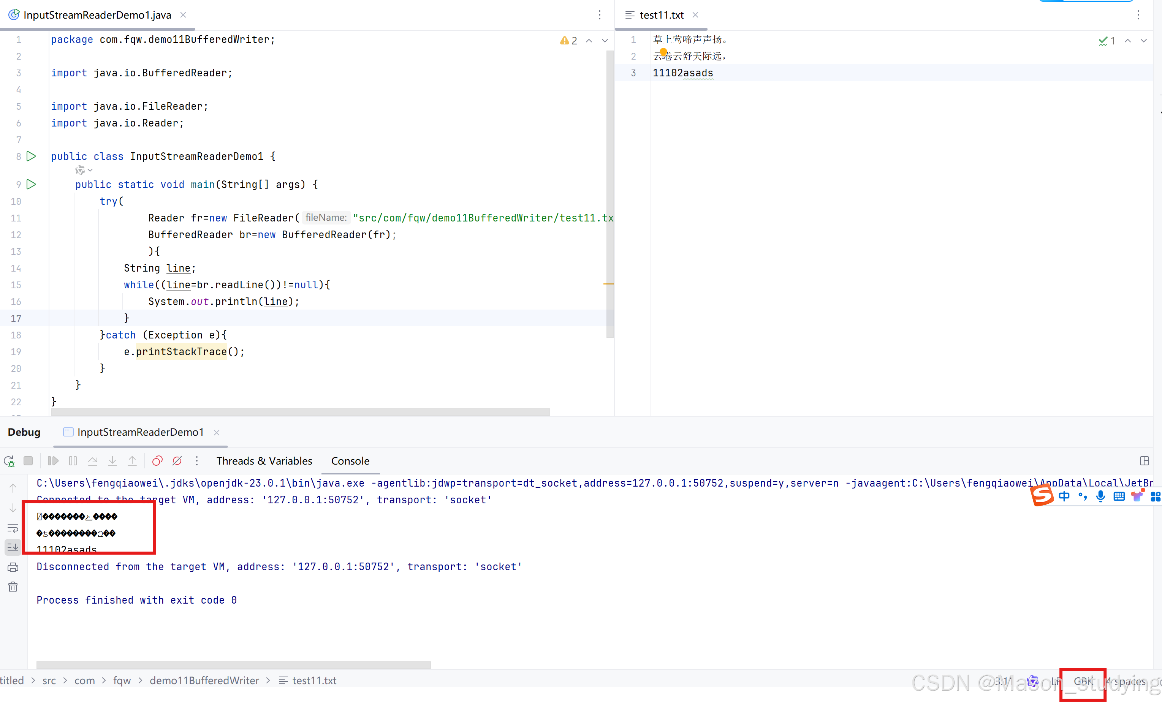The image size is (1162, 702).
Task: Close InputStreamReaderDemo1 debug tab
Action: pyautogui.click(x=217, y=432)
